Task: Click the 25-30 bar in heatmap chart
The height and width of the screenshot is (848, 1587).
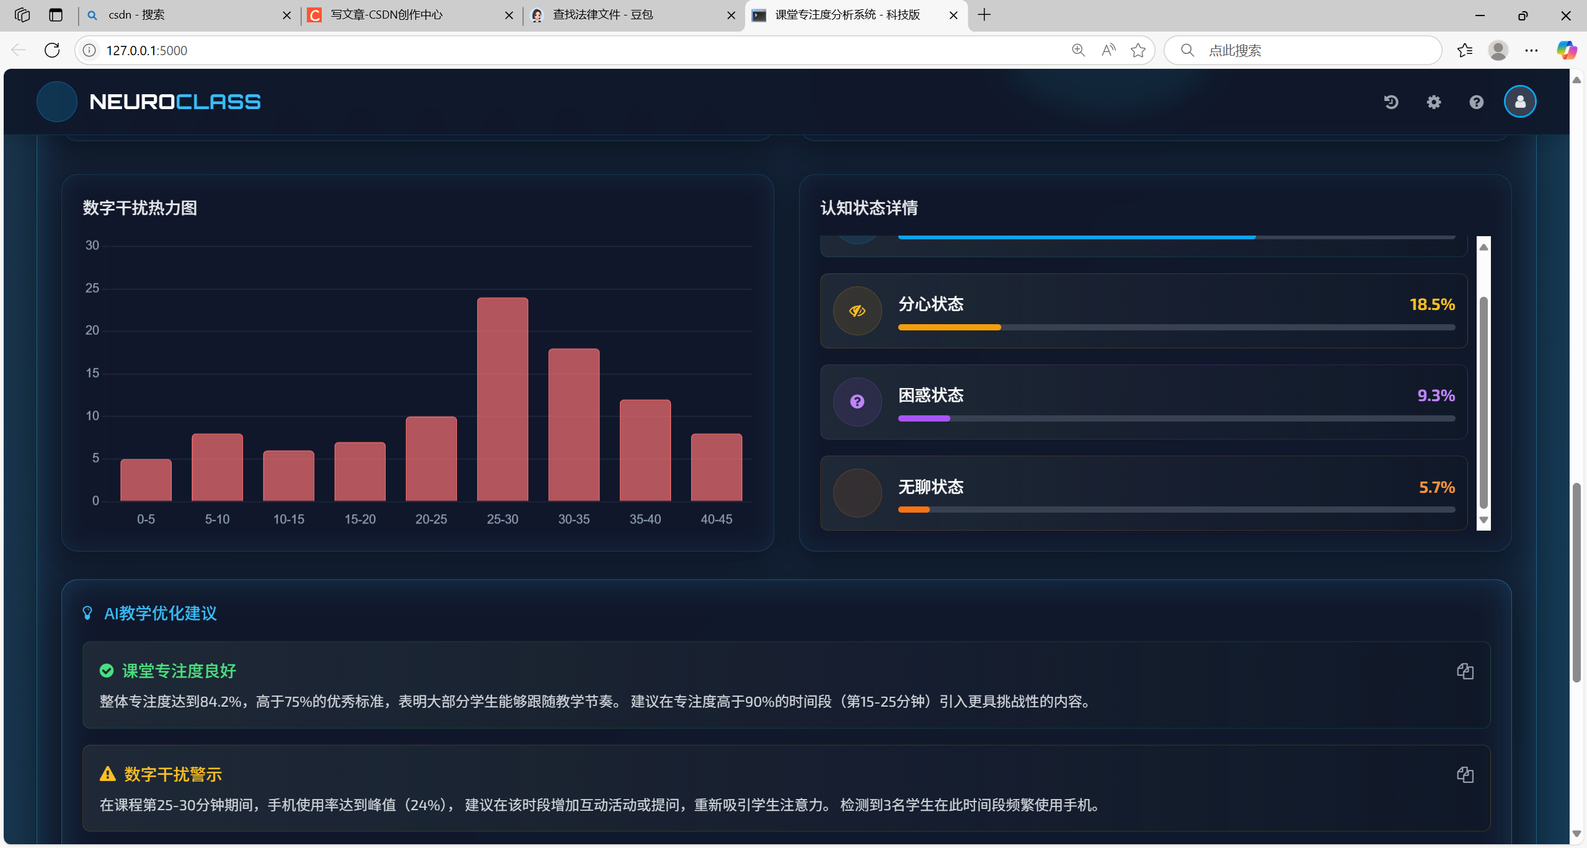Action: click(502, 400)
